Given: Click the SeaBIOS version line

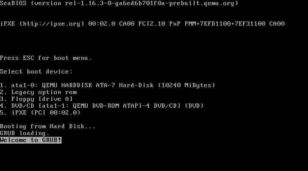Looking at the screenshot, I should click(119, 3).
